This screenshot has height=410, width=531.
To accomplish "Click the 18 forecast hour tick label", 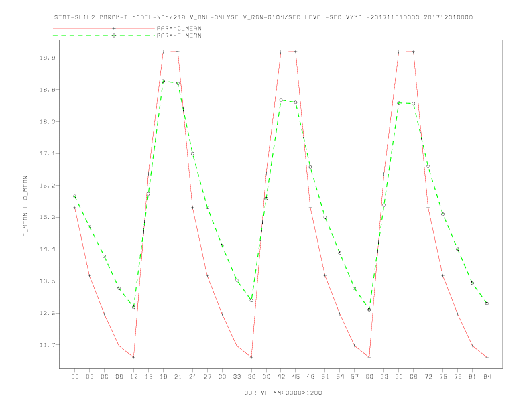I will [163, 377].
